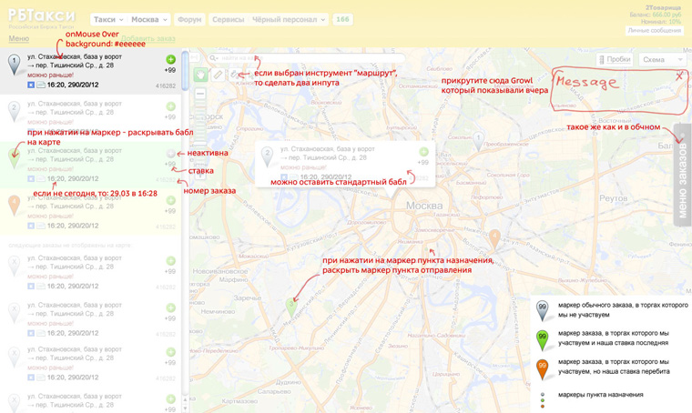Click the scroll-up arrow of the order list

(185, 399)
